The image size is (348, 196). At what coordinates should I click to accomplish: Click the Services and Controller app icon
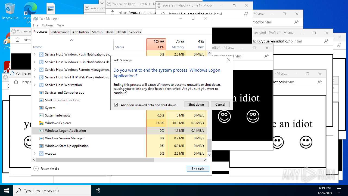[x=41, y=93]
